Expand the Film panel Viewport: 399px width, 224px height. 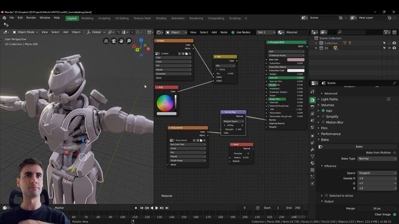click(324, 128)
